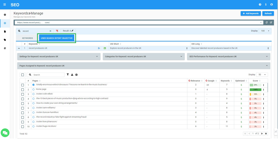Sort by Score column header
The height and width of the screenshot is (156, 278).
[x=257, y=81]
